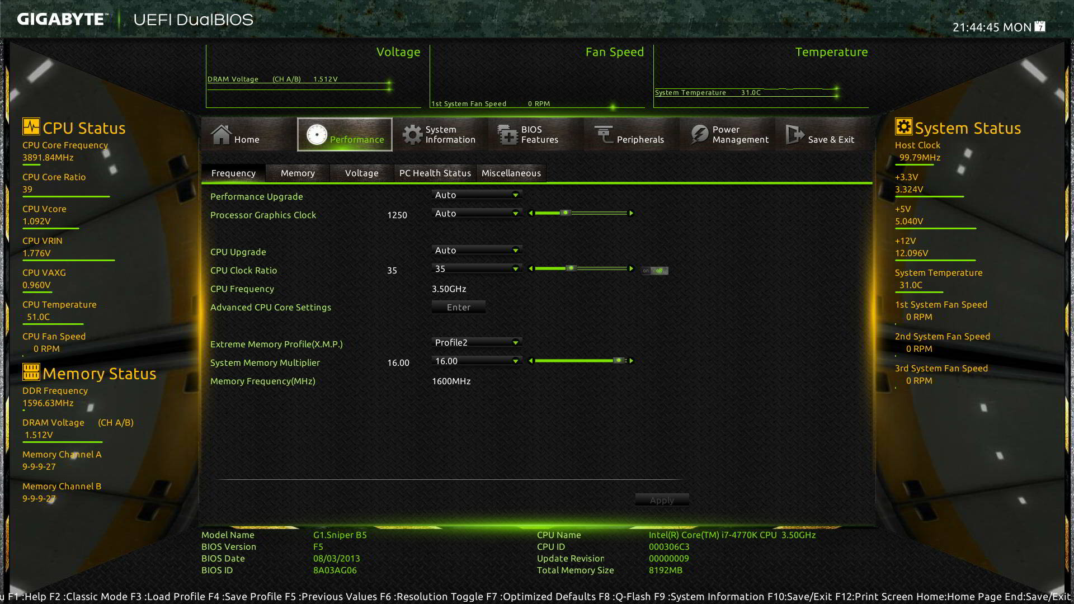Viewport: 1074px width, 604px height.
Task: Expand the CPU Upgrade dropdown
Action: (x=477, y=250)
